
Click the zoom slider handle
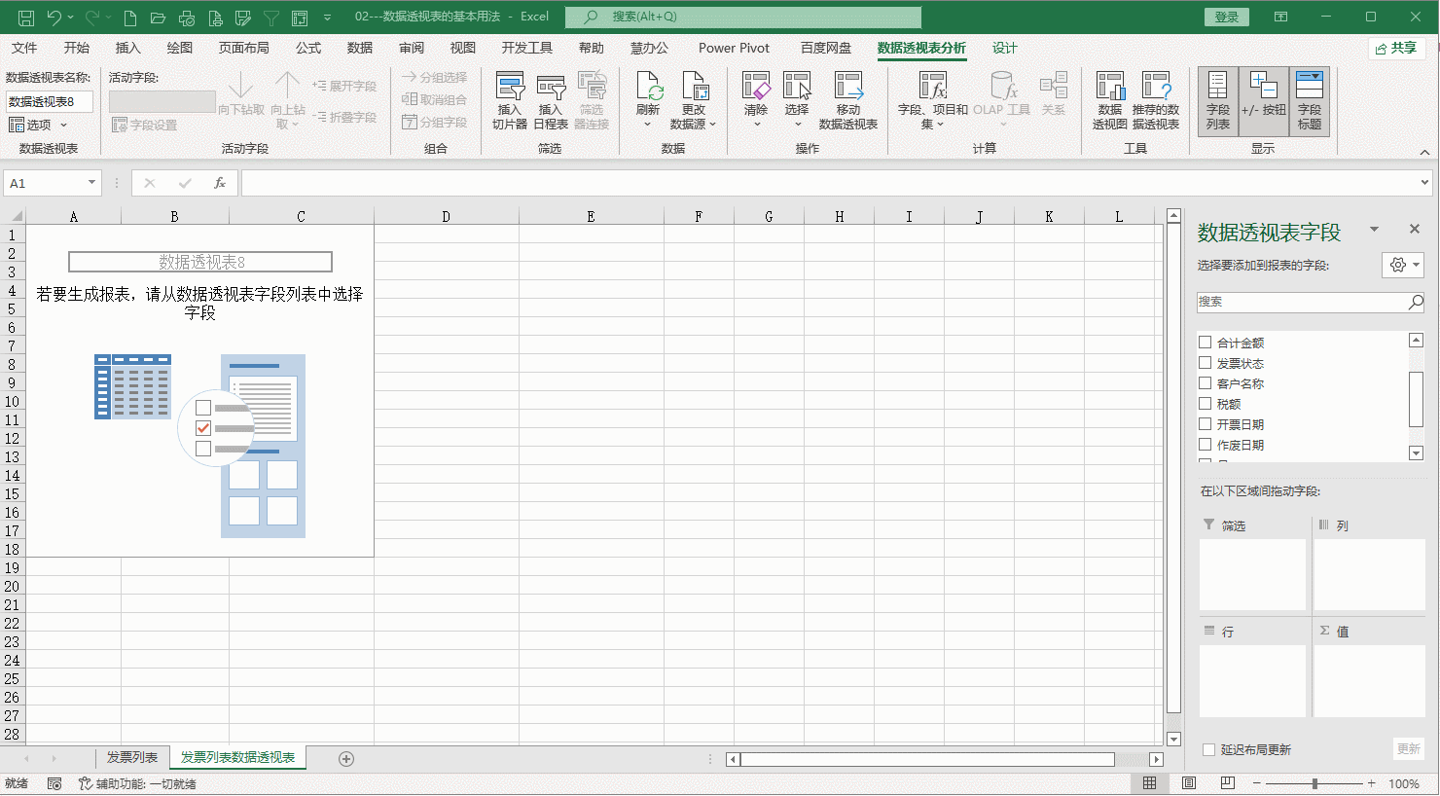(x=1314, y=783)
